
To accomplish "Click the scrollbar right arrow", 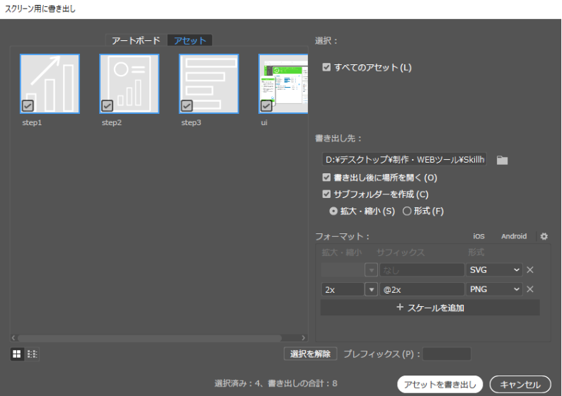I will tap(304, 337).
